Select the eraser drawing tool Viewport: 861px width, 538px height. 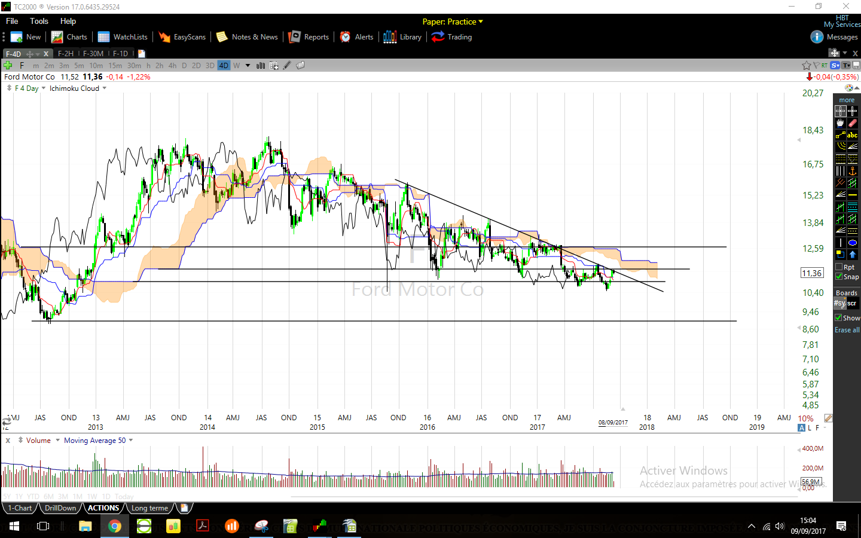click(x=853, y=123)
